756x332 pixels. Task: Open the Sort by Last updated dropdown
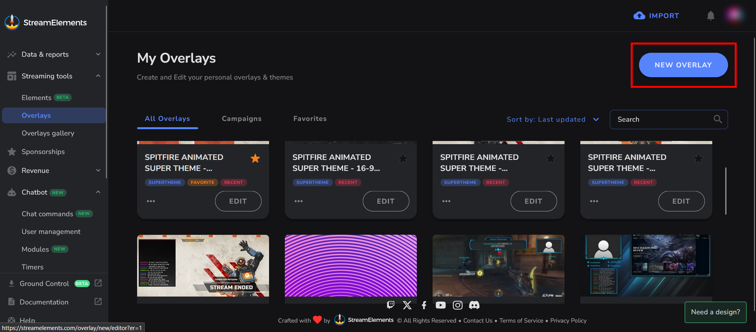pyautogui.click(x=553, y=119)
